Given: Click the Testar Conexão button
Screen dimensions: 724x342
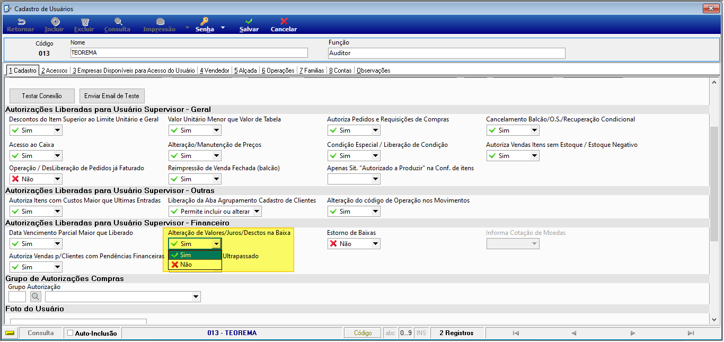Looking at the screenshot, I should click(x=42, y=96).
